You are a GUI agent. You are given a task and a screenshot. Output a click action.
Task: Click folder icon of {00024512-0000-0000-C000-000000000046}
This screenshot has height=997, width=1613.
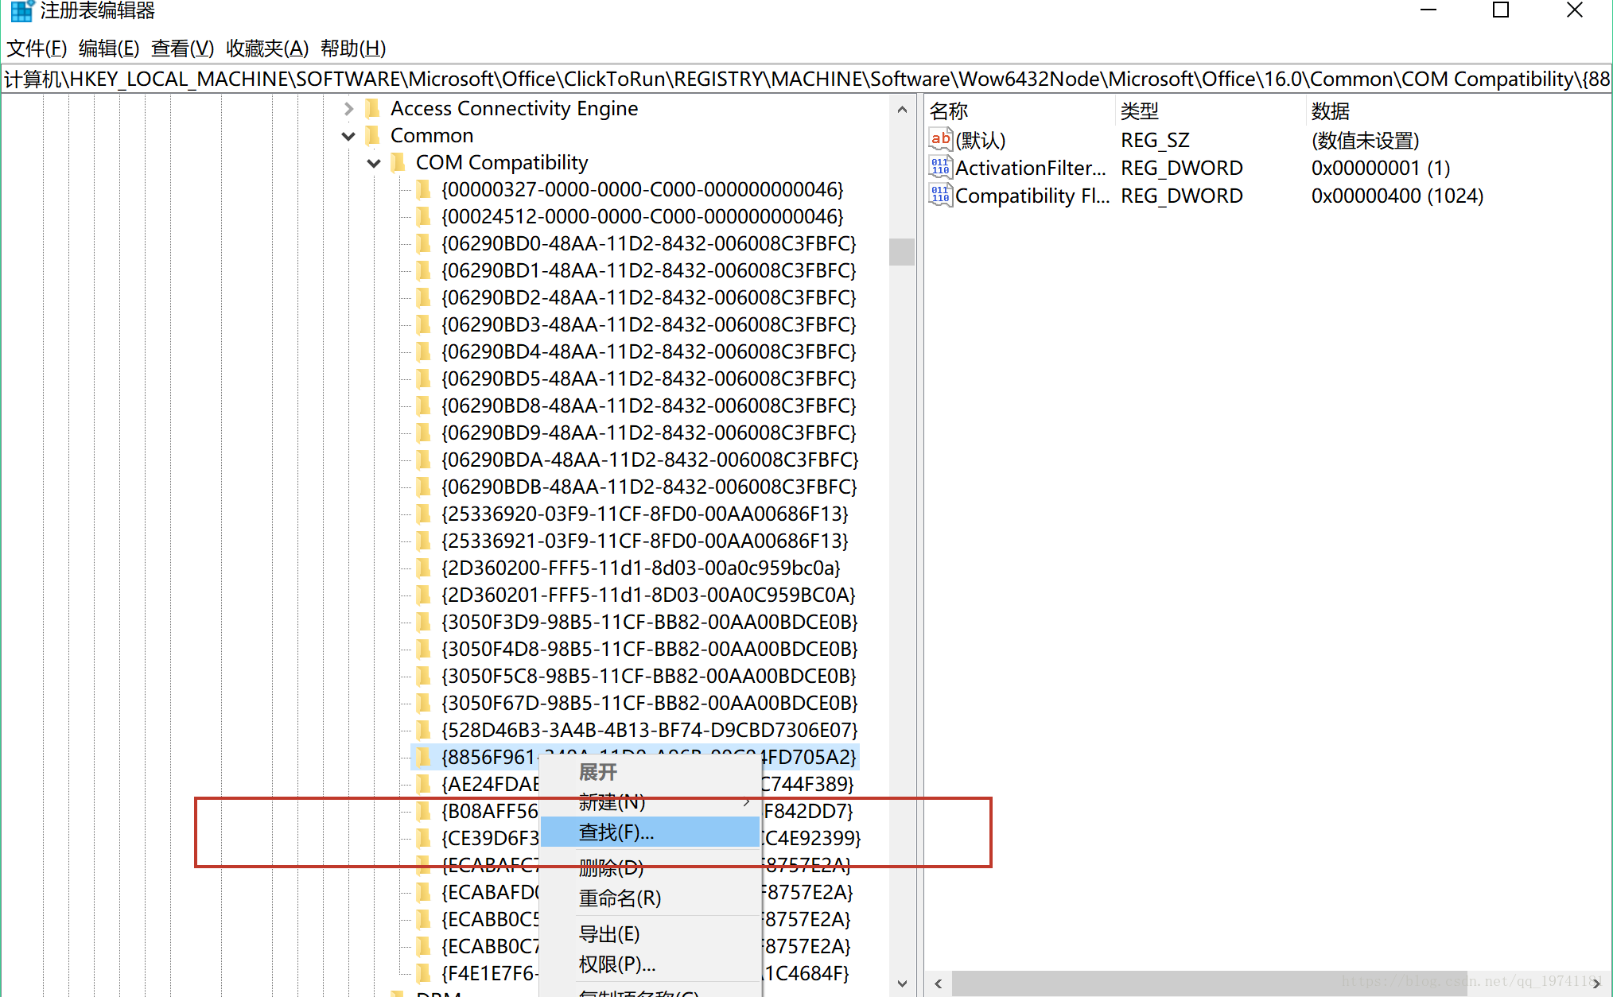(x=424, y=216)
